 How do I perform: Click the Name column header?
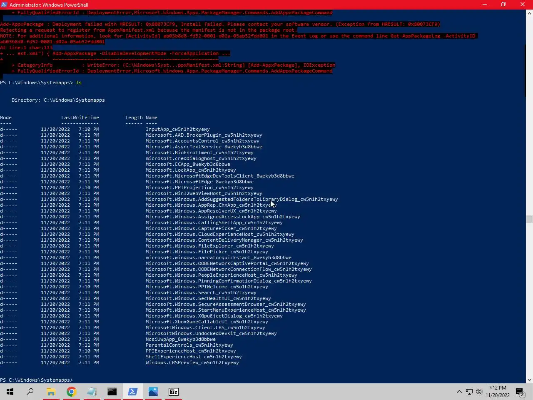152,117
